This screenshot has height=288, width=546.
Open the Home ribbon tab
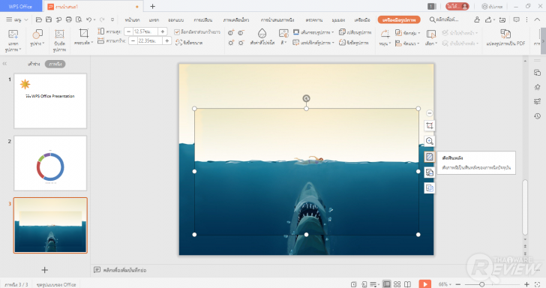132,19
